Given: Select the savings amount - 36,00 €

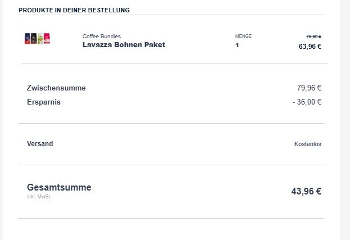Looking at the screenshot, I should [x=307, y=102].
